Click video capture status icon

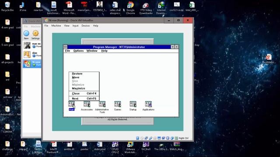click(163, 138)
